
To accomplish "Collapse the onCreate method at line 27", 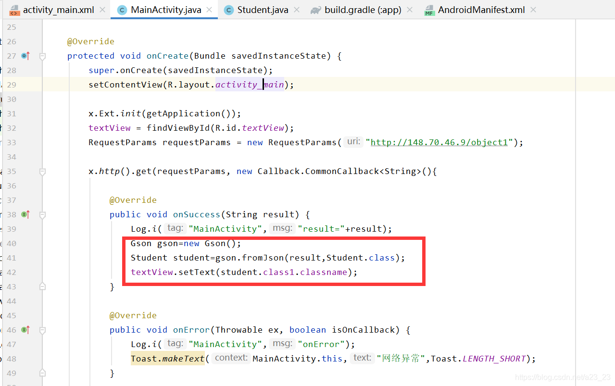I will (42, 56).
